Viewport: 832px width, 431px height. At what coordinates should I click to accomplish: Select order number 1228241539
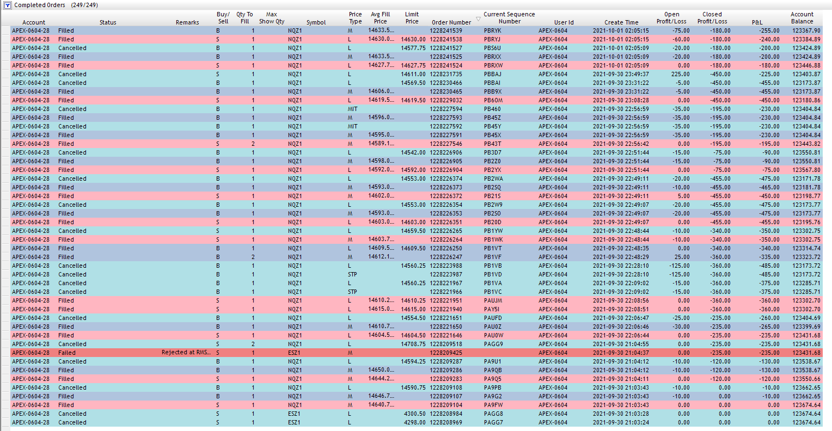pos(446,30)
